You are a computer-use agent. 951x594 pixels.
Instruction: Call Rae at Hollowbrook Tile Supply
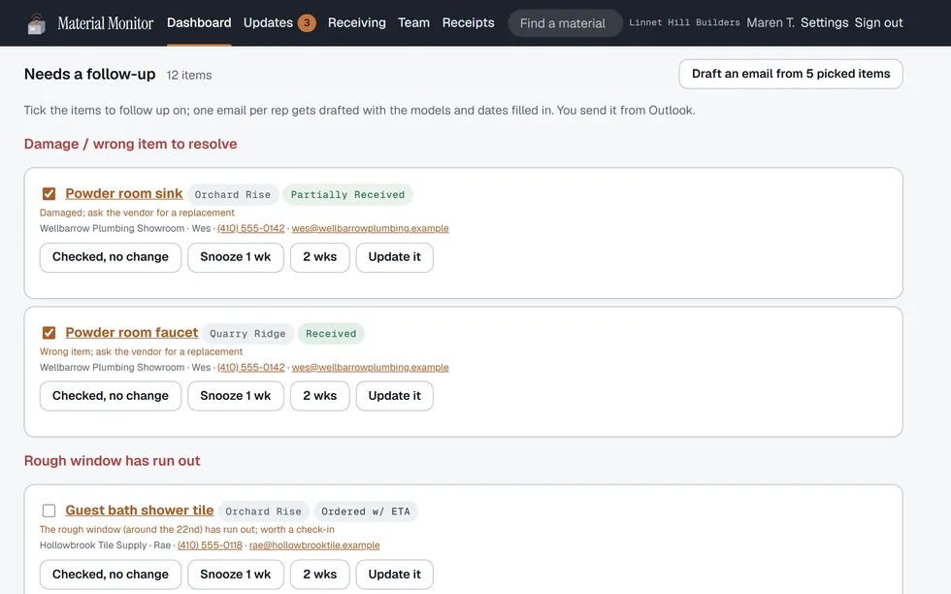[210, 544]
